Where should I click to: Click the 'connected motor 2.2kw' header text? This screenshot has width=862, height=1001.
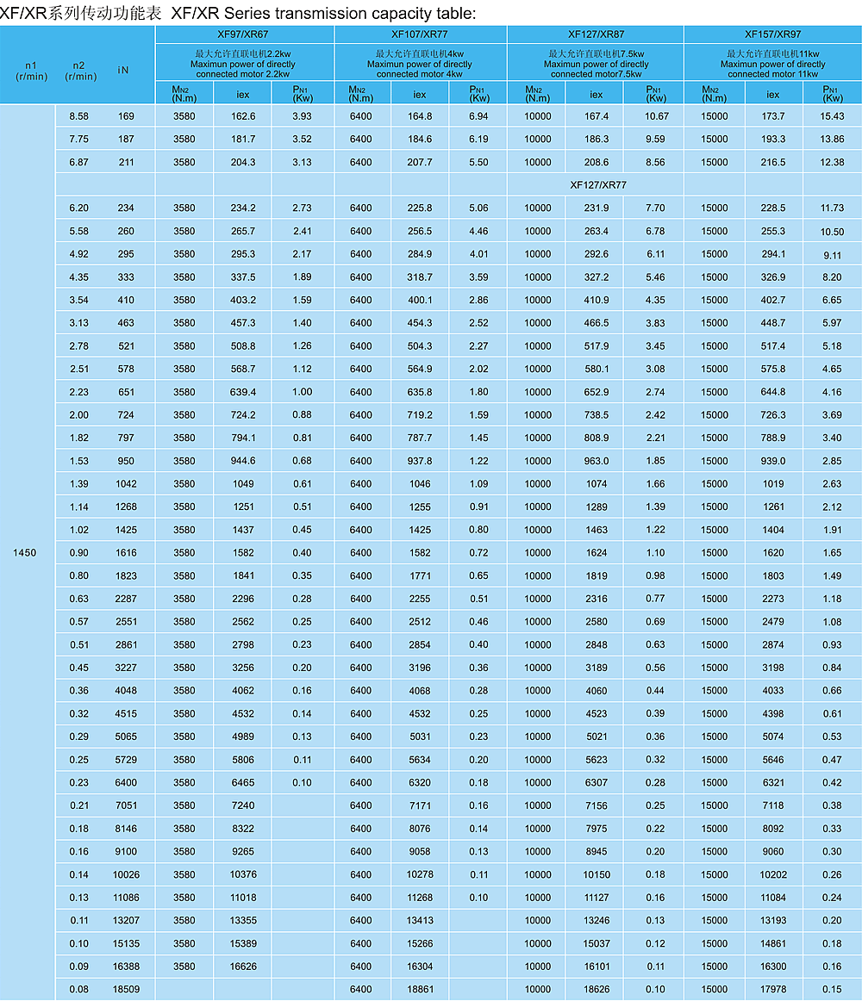point(245,74)
